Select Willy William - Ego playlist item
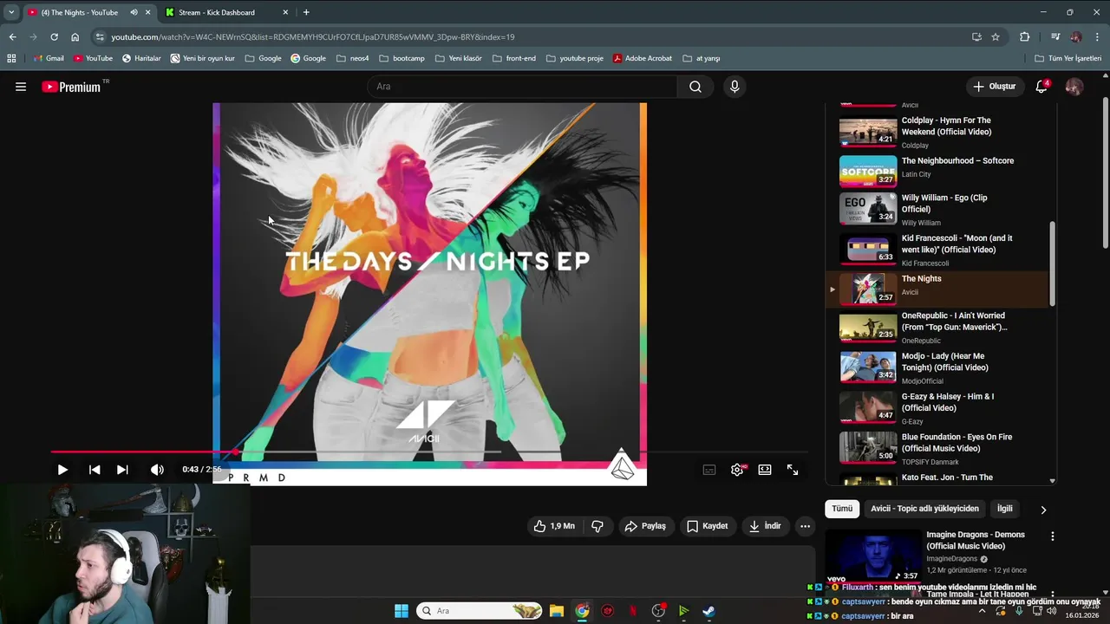 tap(939, 210)
